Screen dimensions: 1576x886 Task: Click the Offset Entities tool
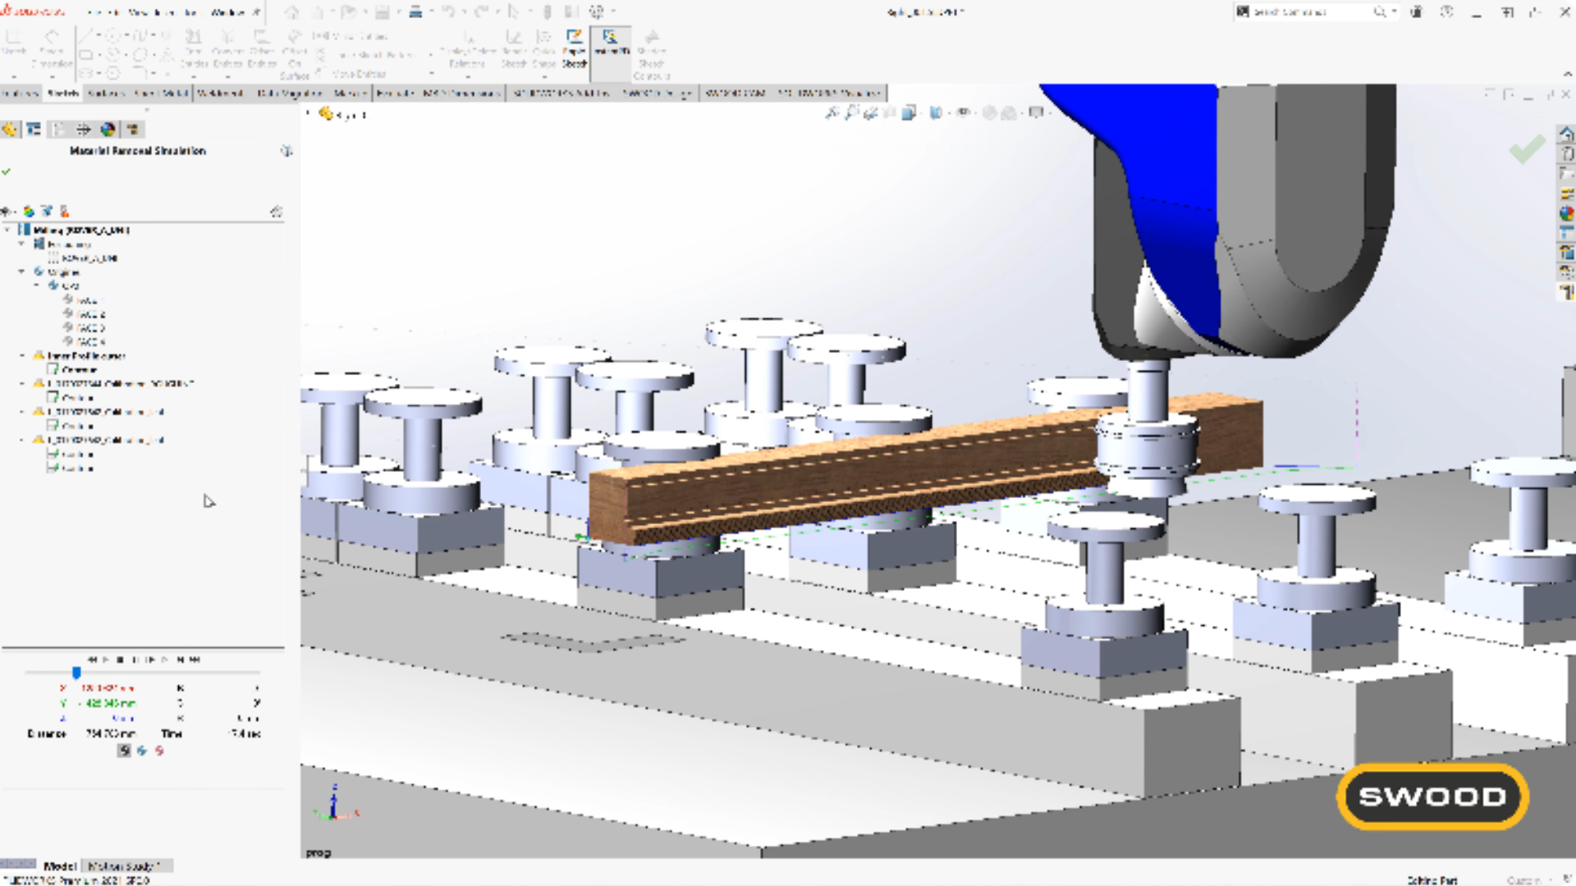click(x=262, y=48)
